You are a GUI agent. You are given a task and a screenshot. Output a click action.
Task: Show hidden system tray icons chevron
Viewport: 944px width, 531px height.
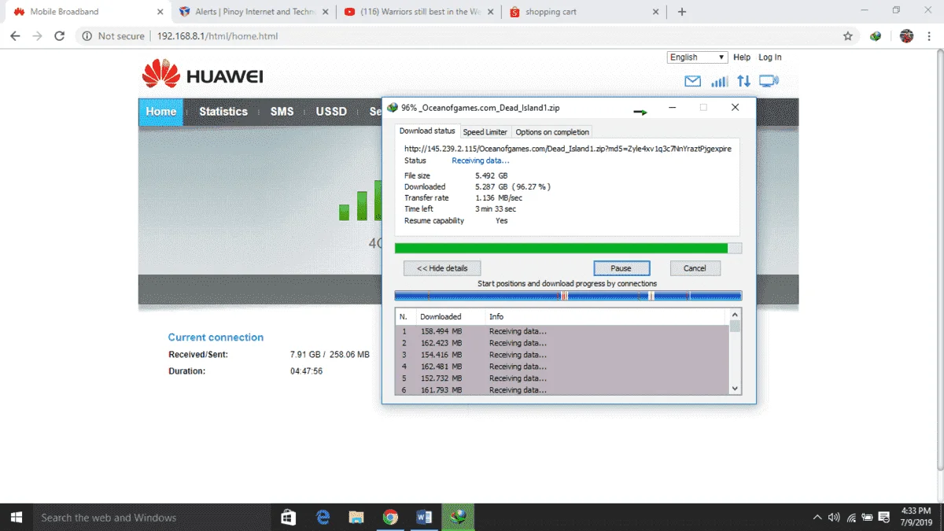point(817,518)
